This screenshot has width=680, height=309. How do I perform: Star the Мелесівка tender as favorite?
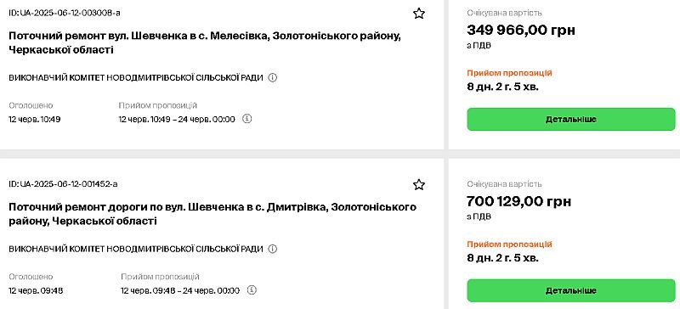coord(418,14)
